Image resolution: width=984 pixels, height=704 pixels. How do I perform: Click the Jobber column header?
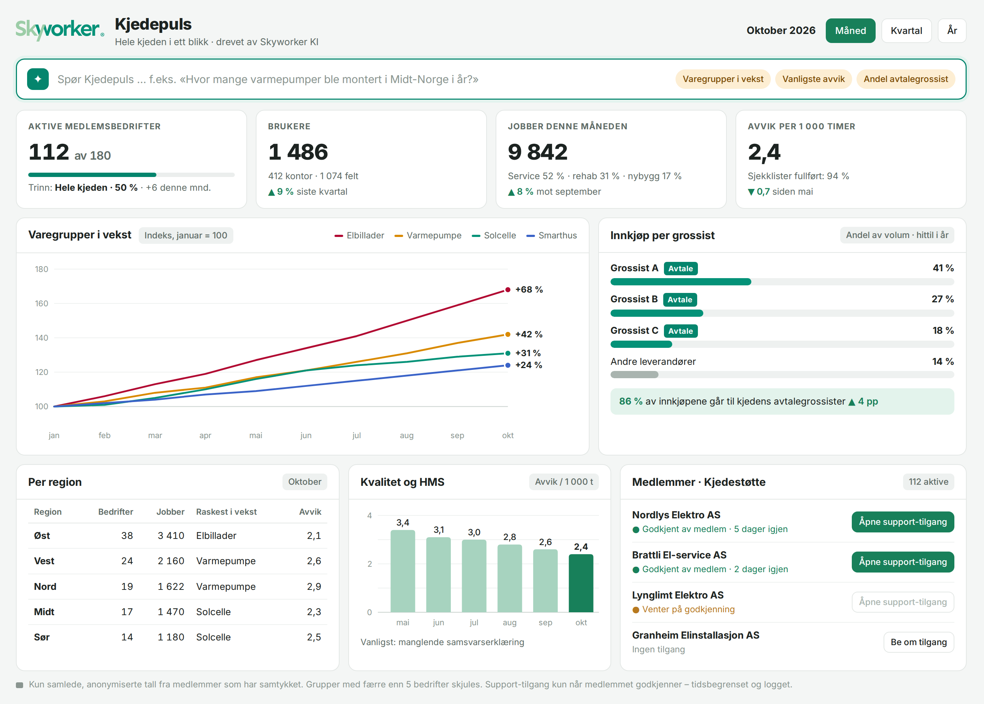pyautogui.click(x=171, y=512)
